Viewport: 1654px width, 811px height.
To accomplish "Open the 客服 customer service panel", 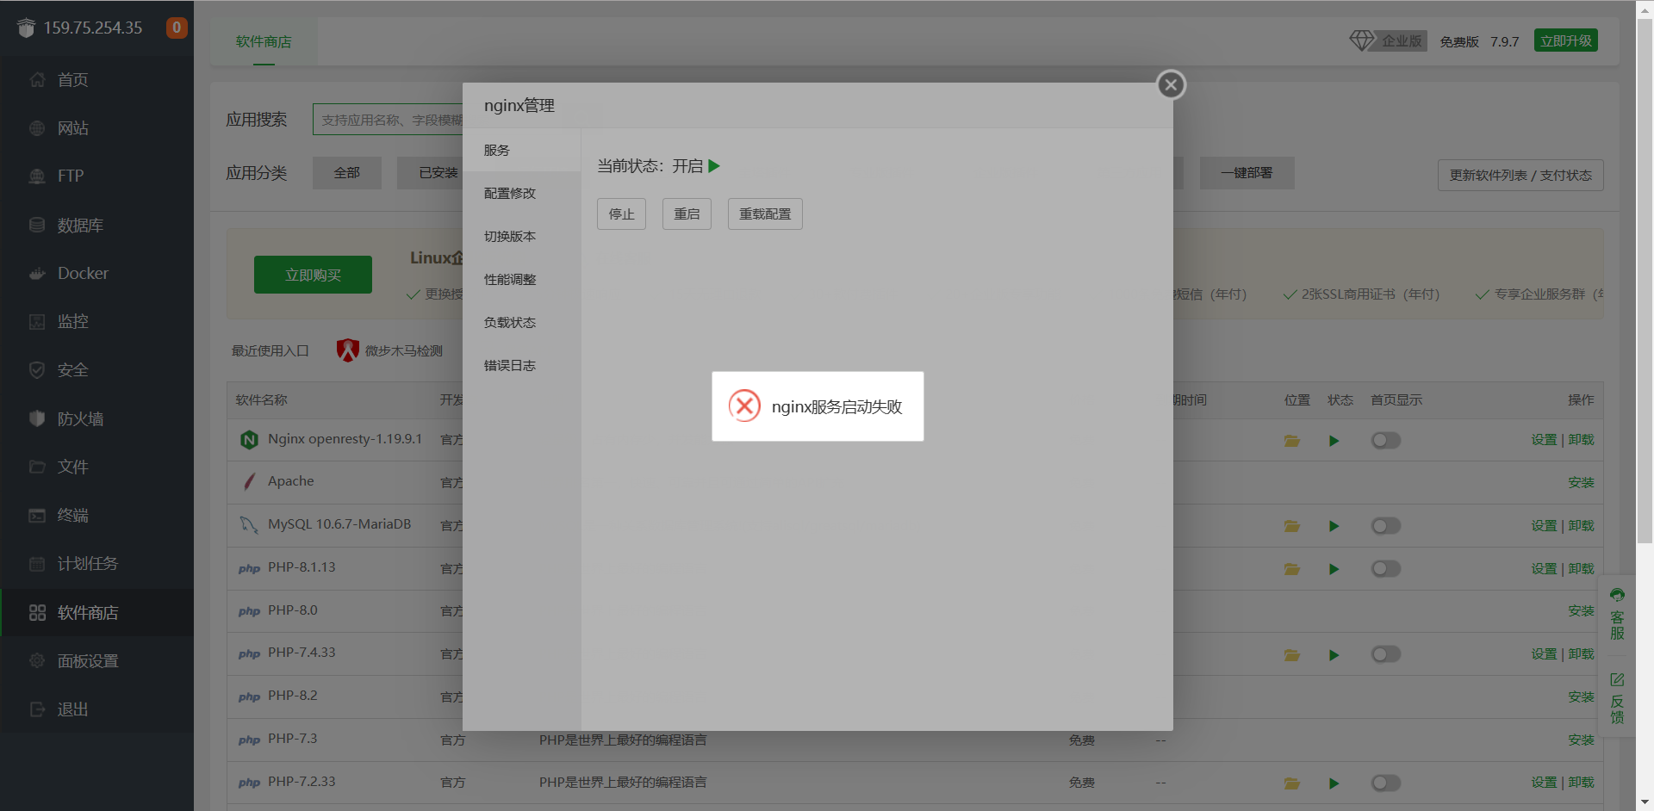I will pyautogui.click(x=1617, y=613).
